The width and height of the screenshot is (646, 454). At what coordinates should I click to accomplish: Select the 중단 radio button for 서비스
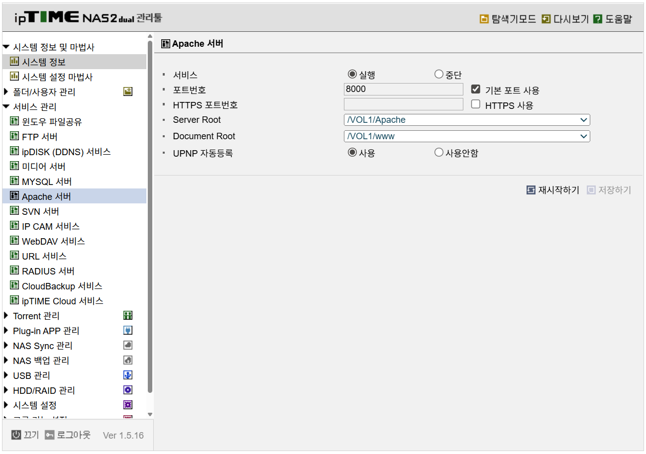click(438, 74)
